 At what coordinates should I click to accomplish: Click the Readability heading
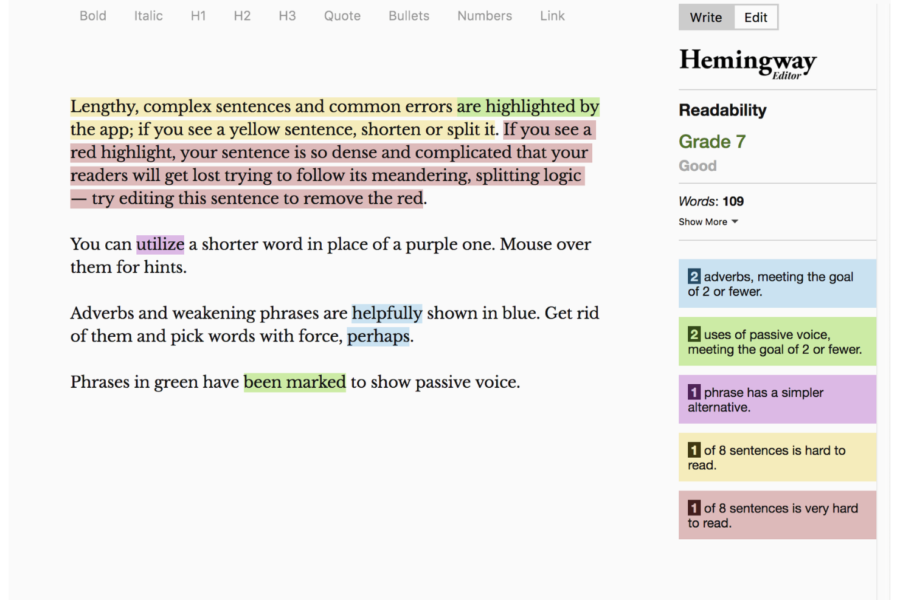click(x=722, y=110)
